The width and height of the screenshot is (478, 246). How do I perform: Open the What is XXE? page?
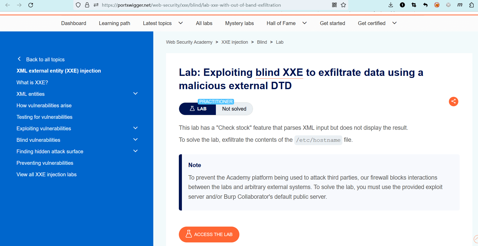coord(32,83)
